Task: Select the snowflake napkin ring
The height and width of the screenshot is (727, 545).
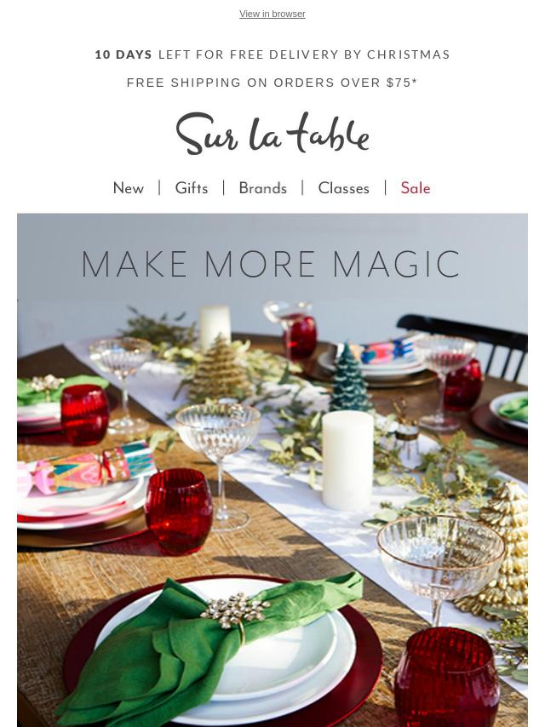Action: pyautogui.click(x=234, y=612)
